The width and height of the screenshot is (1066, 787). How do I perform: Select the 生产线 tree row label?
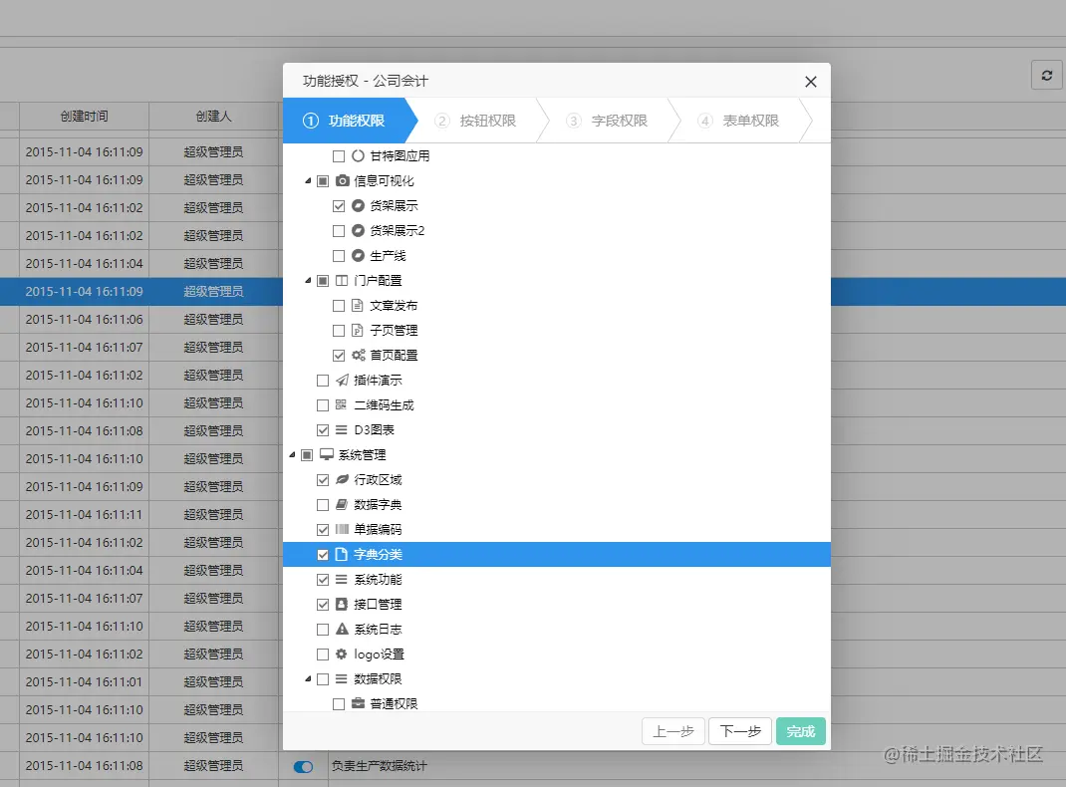[388, 256]
